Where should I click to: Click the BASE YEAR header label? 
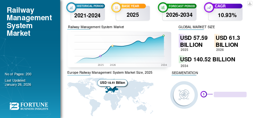(x=130, y=6)
